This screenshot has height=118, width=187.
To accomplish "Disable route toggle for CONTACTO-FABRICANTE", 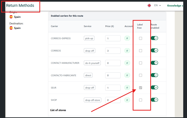I will (x=154, y=75).
